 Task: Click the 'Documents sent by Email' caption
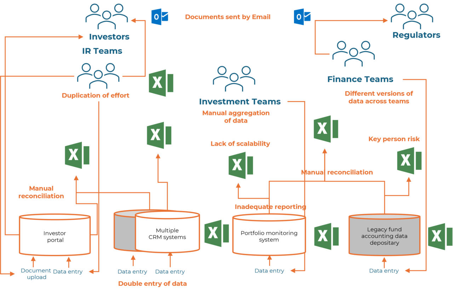(x=228, y=17)
